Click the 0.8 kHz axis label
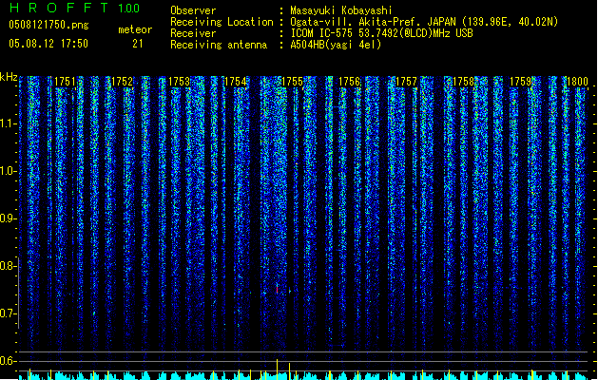598x380 pixels. (x=8, y=266)
